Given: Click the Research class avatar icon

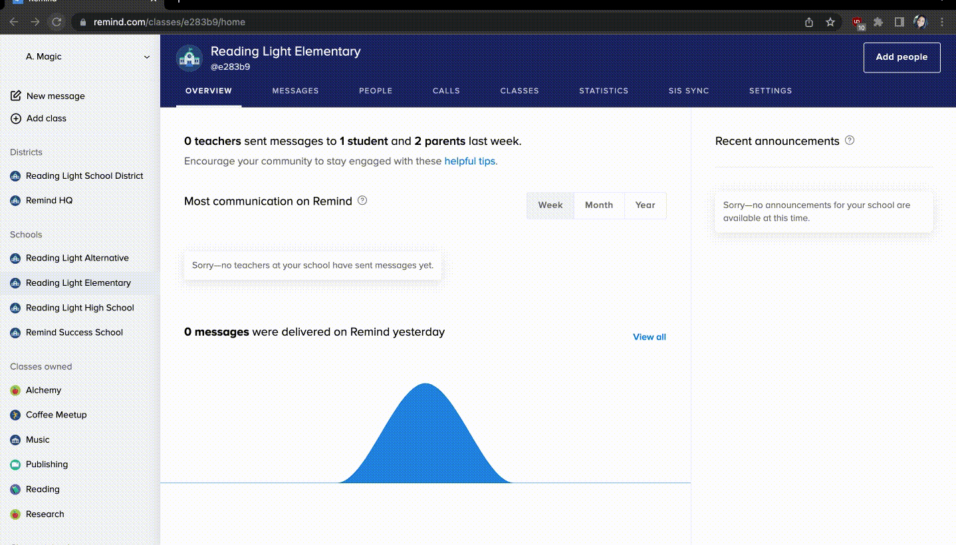Looking at the screenshot, I should 15,514.
